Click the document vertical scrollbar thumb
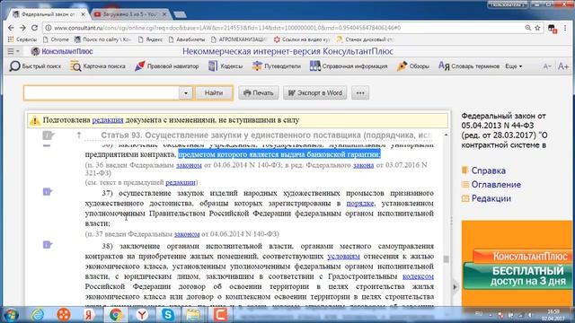 (446, 259)
